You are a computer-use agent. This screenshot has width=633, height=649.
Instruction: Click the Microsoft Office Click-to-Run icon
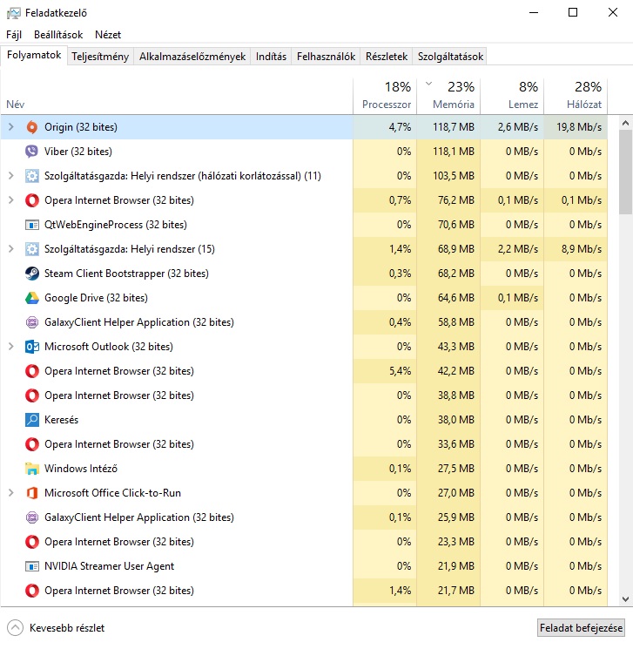pyautogui.click(x=32, y=493)
